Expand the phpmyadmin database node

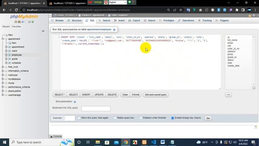coord(3,91)
